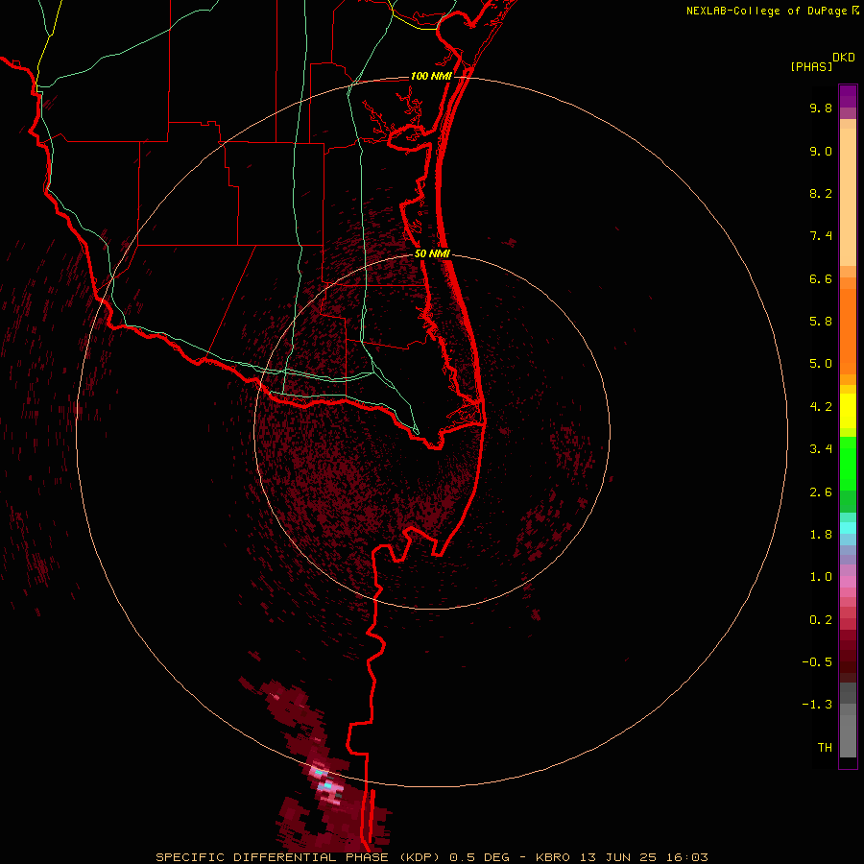
Task: Click the 5.0 value on the color scale
Action: click(x=821, y=364)
